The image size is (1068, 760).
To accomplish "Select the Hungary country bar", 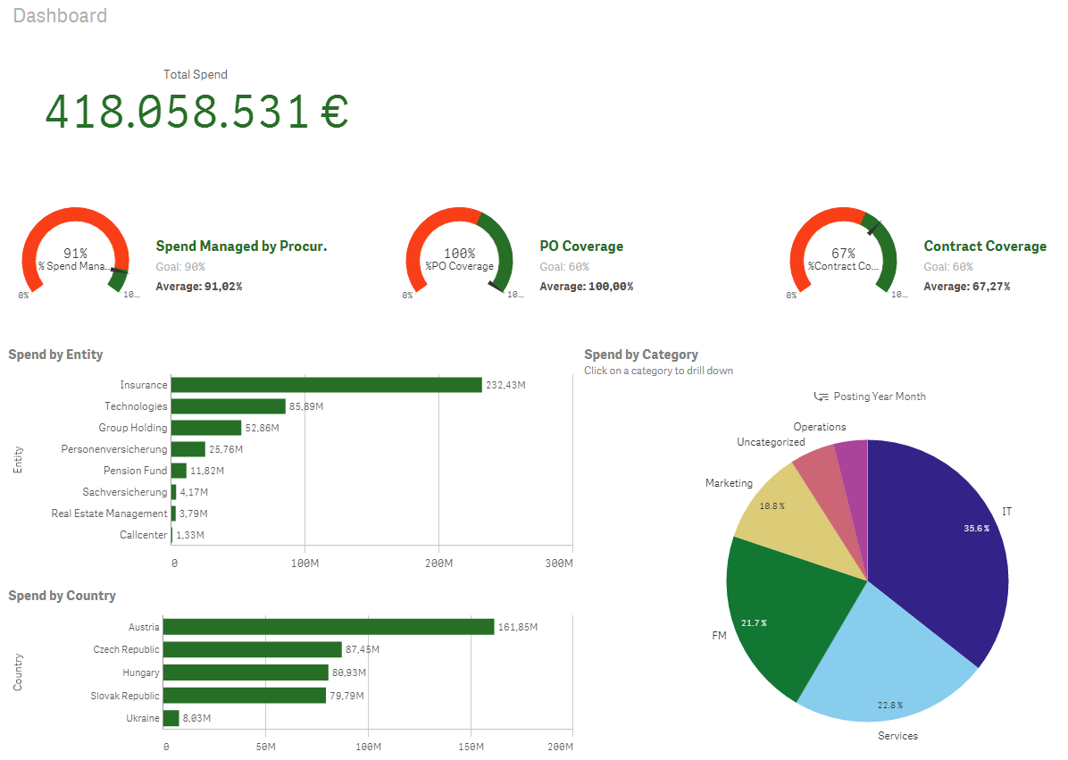I will click(x=246, y=672).
